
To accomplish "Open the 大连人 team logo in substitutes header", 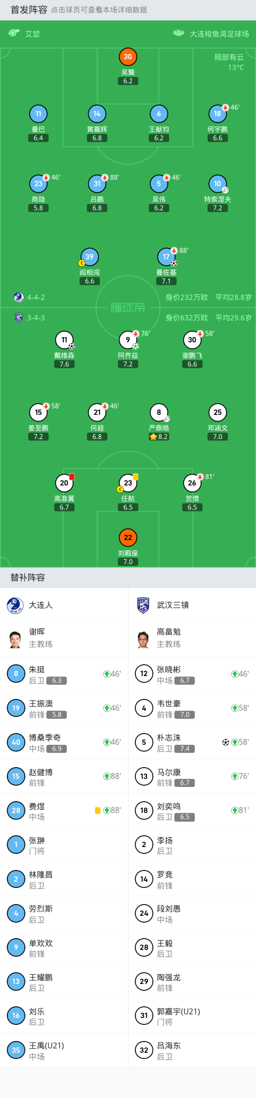I will [15, 605].
